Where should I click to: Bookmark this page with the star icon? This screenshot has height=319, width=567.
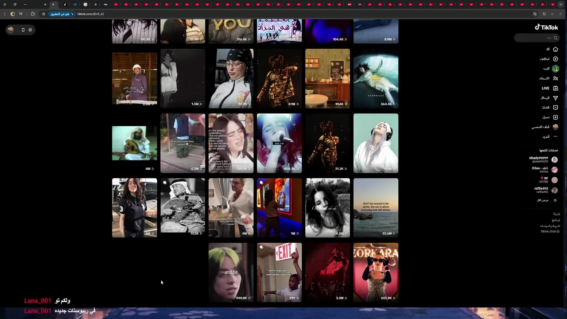[43, 14]
